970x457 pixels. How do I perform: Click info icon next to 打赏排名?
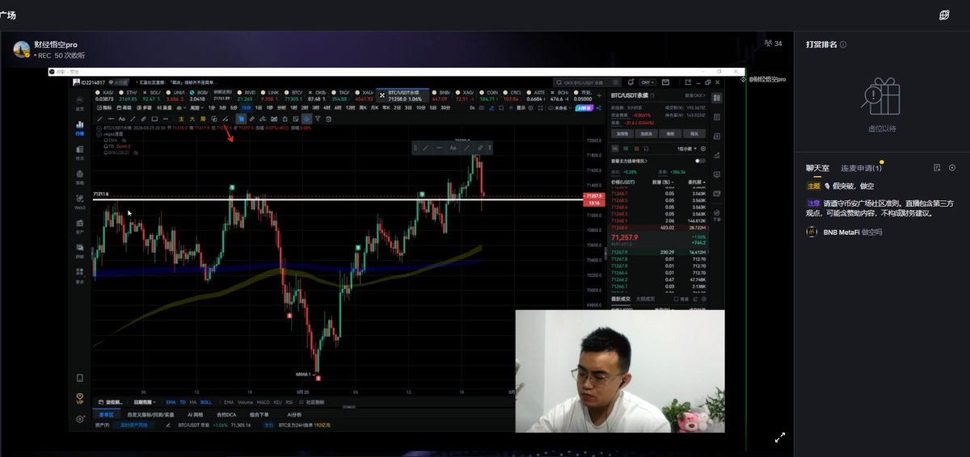tap(843, 44)
